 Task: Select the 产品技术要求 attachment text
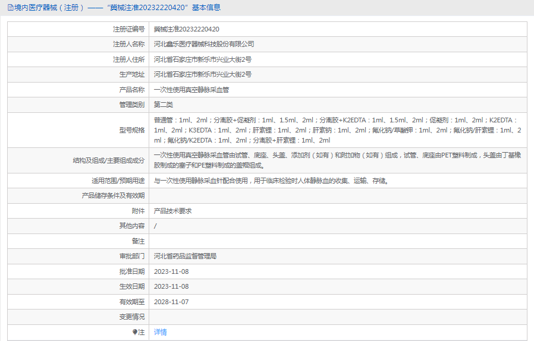(x=172, y=211)
